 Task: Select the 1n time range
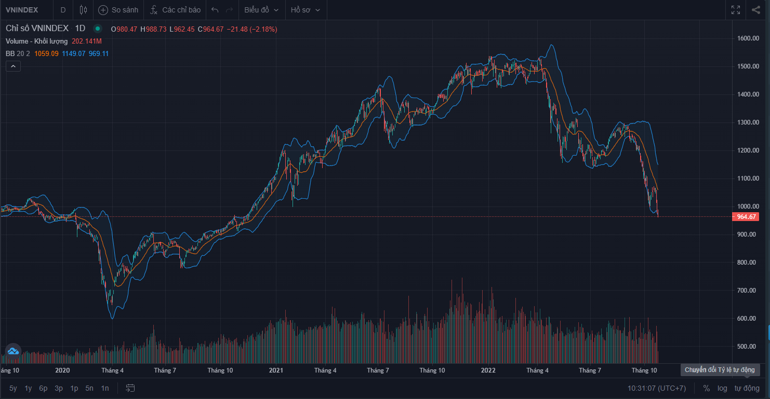pos(105,388)
